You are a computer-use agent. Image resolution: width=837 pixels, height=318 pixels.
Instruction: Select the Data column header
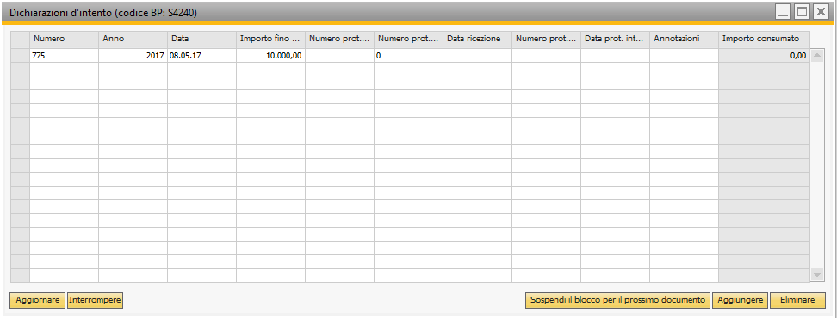pyautogui.click(x=201, y=39)
